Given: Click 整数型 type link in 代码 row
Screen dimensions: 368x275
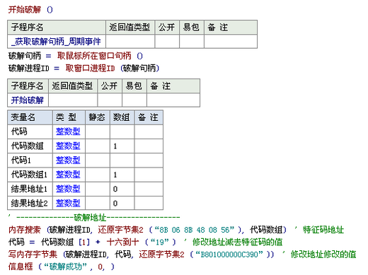Looking at the screenshot, I should click(x=68, y=131).
